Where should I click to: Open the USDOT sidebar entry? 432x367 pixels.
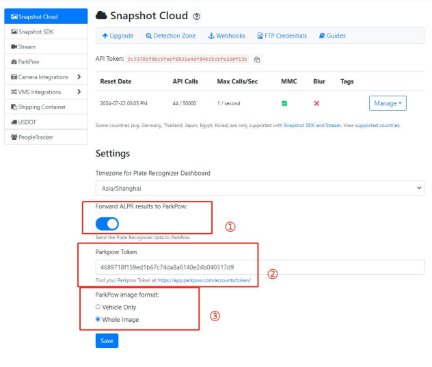(46, 122)
